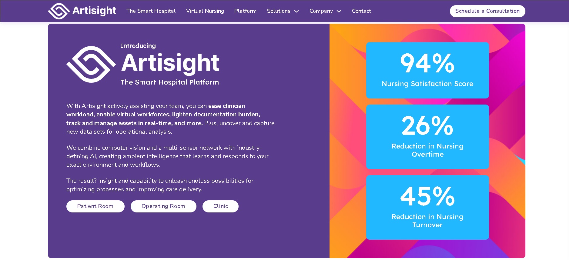Click the Artisight wordmark in navbar

tap(94, 11)
